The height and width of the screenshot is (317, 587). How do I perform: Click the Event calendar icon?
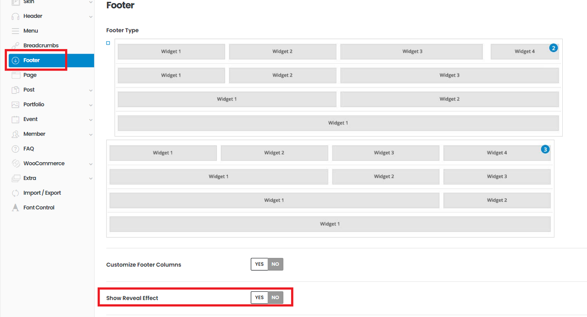pyautogui.click(x=16, y=119)
